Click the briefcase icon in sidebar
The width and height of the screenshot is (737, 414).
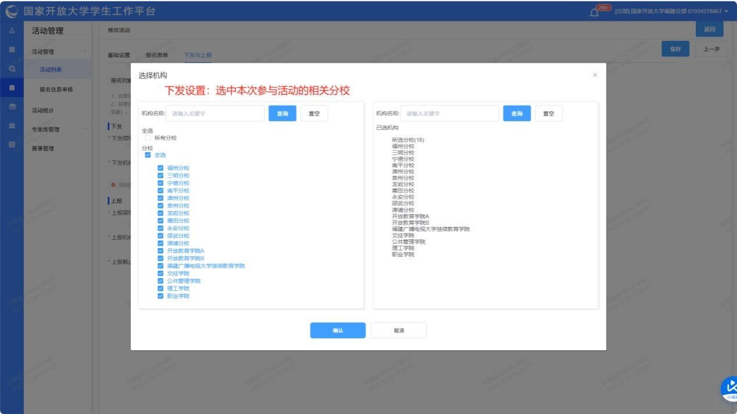[12, 125]
